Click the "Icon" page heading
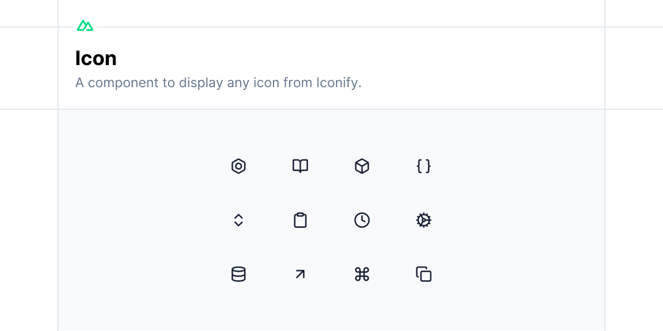This screenshot has width=663, height=331. (x=96, y=58)
